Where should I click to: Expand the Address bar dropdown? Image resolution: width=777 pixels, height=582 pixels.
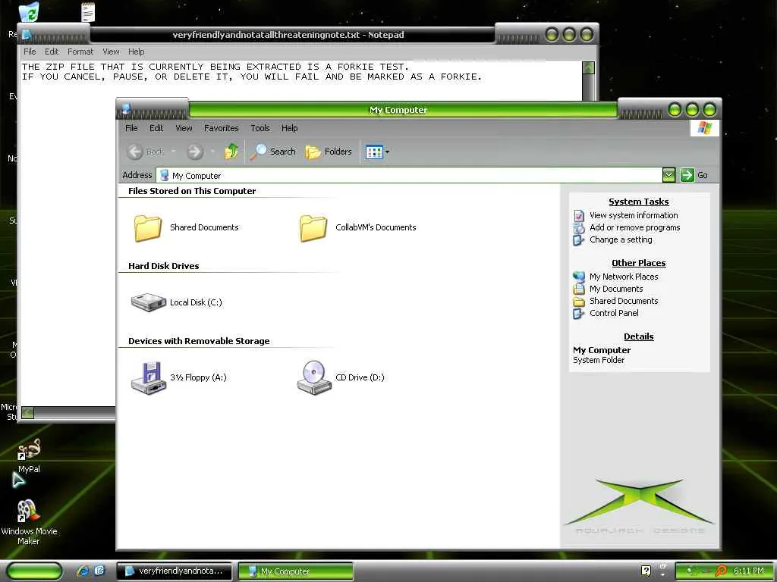[x=668, y=175]
